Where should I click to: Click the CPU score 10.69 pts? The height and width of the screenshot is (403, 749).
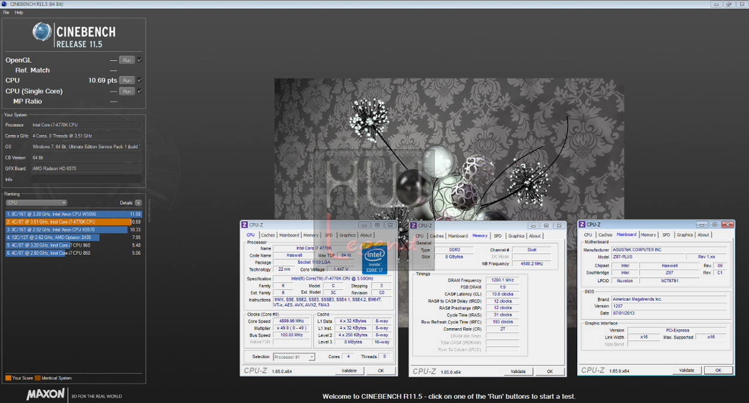(x=102, y=80)
